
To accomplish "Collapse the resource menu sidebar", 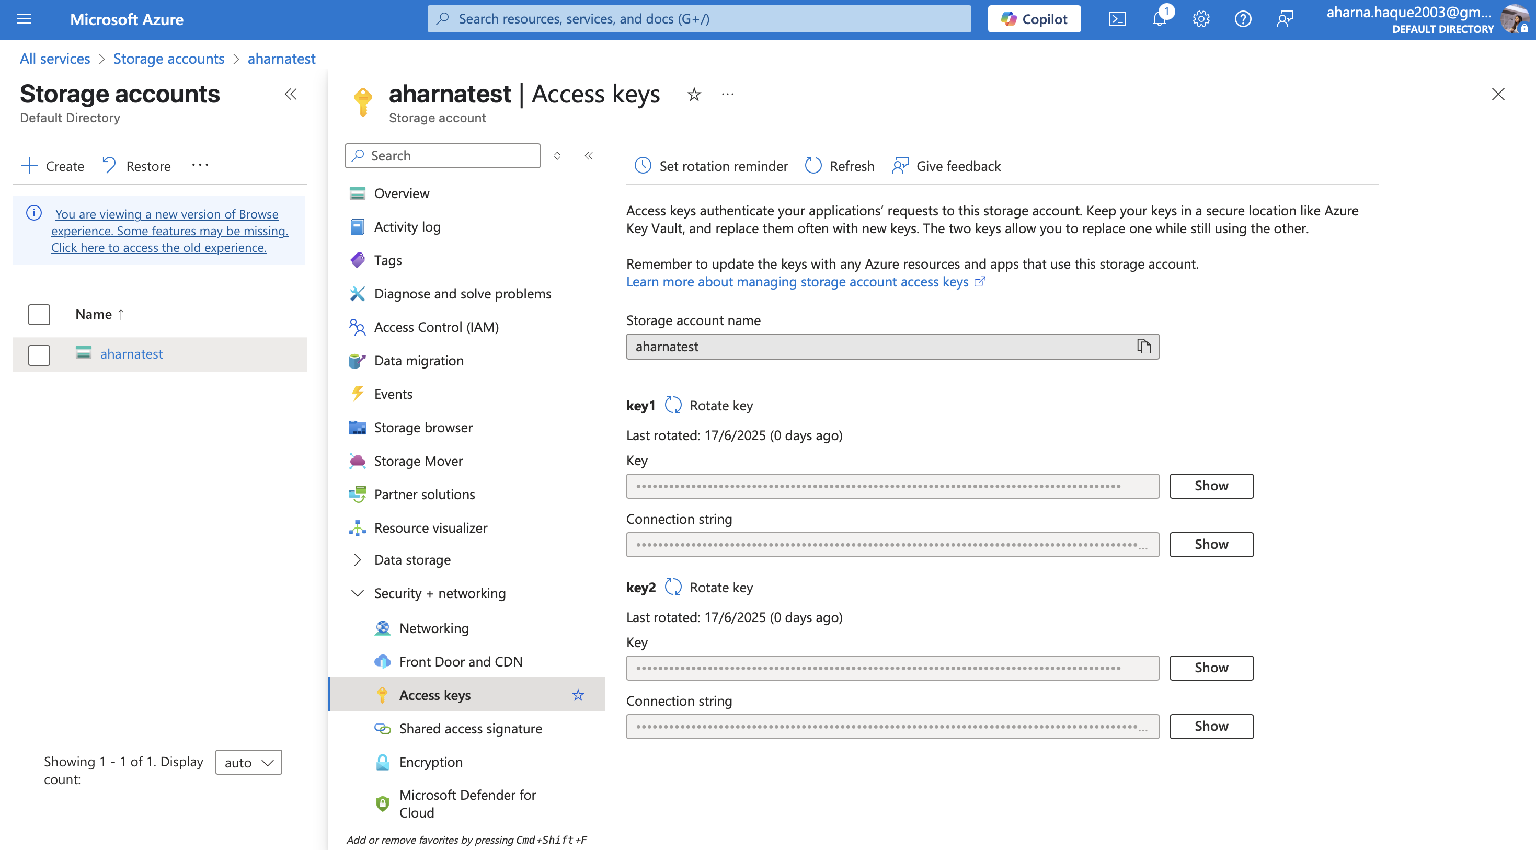I will click(x=589, y=156).
